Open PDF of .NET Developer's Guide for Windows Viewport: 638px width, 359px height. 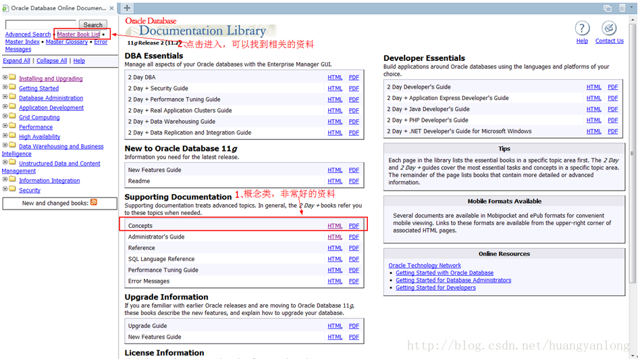tap(613, 131)
